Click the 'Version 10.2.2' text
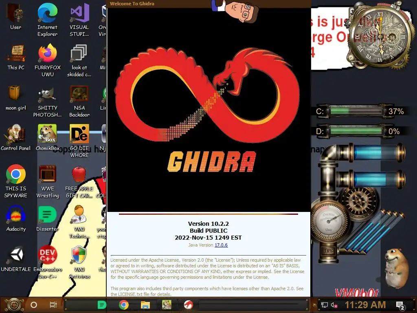This screenshot has height=313, width=417. tap(208, 224)
